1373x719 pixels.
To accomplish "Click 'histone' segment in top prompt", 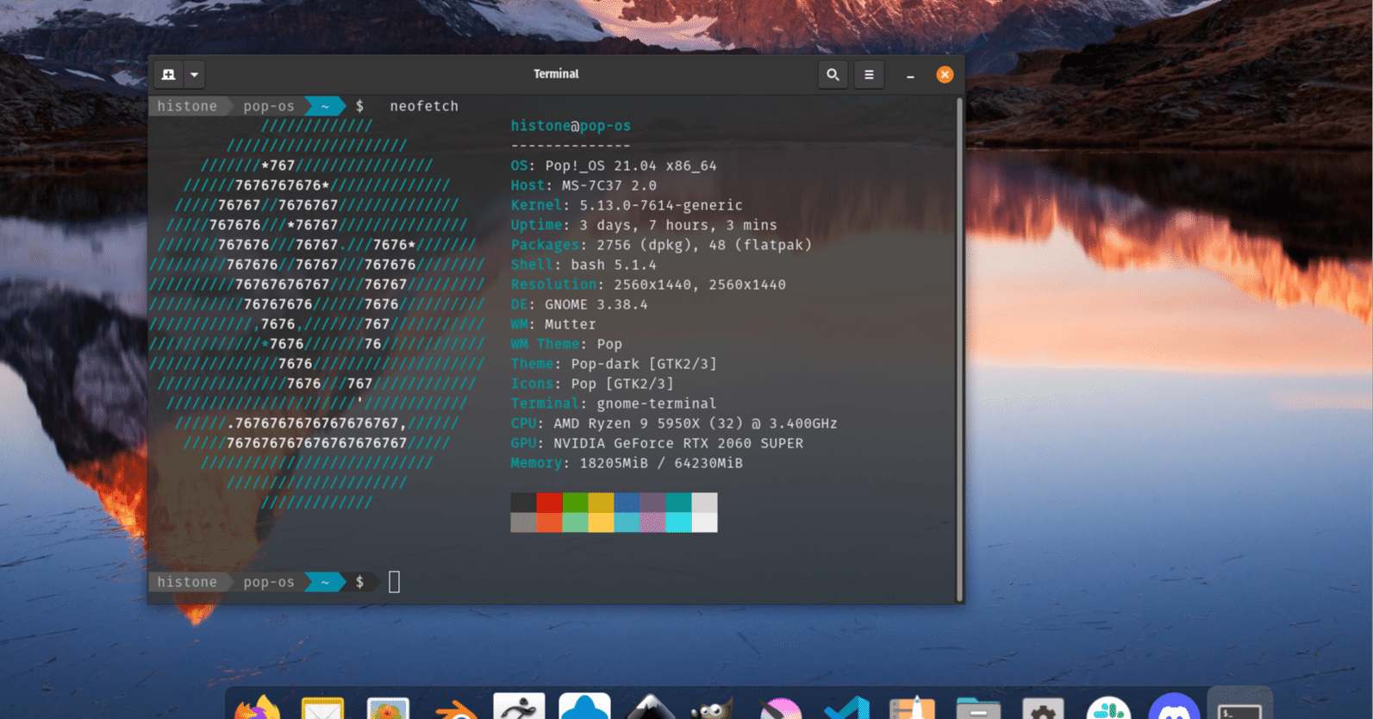I will [x=187, y=106].
